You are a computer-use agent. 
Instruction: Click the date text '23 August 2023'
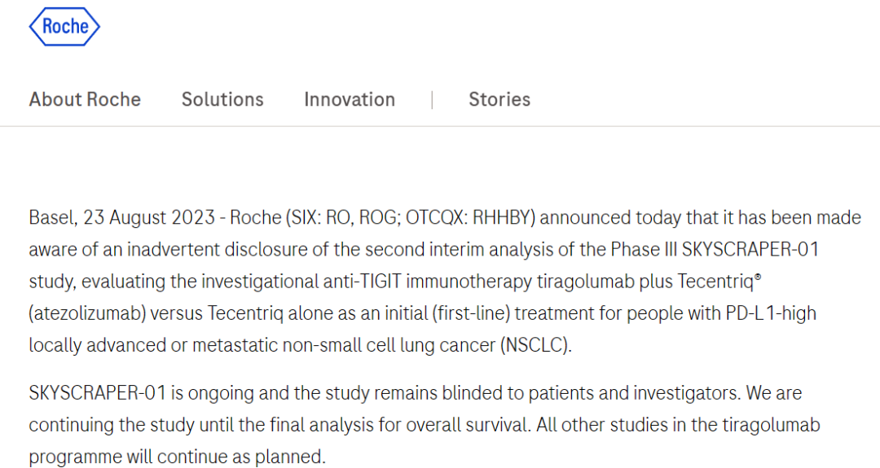(x=149, y=217)
